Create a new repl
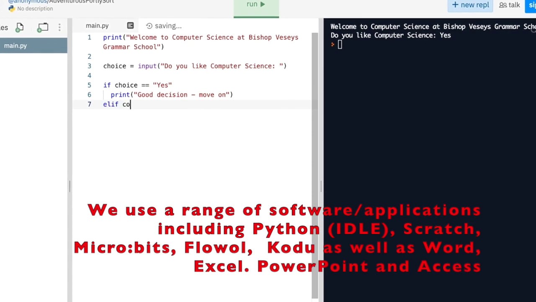 [470, 5]
